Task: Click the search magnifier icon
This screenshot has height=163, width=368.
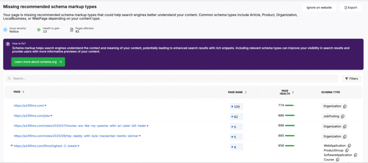Action: (x=9, y=79)
